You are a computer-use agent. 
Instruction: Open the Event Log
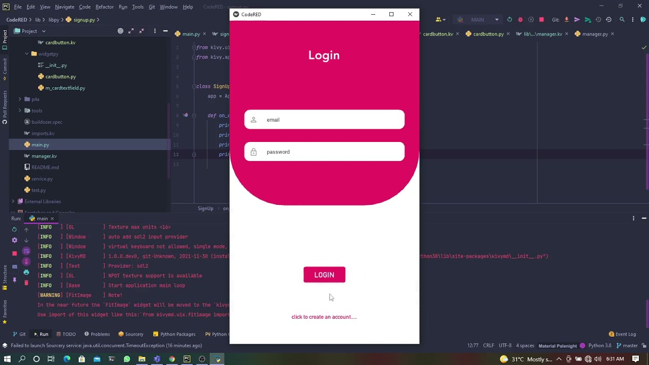click(x=622, y=334)
